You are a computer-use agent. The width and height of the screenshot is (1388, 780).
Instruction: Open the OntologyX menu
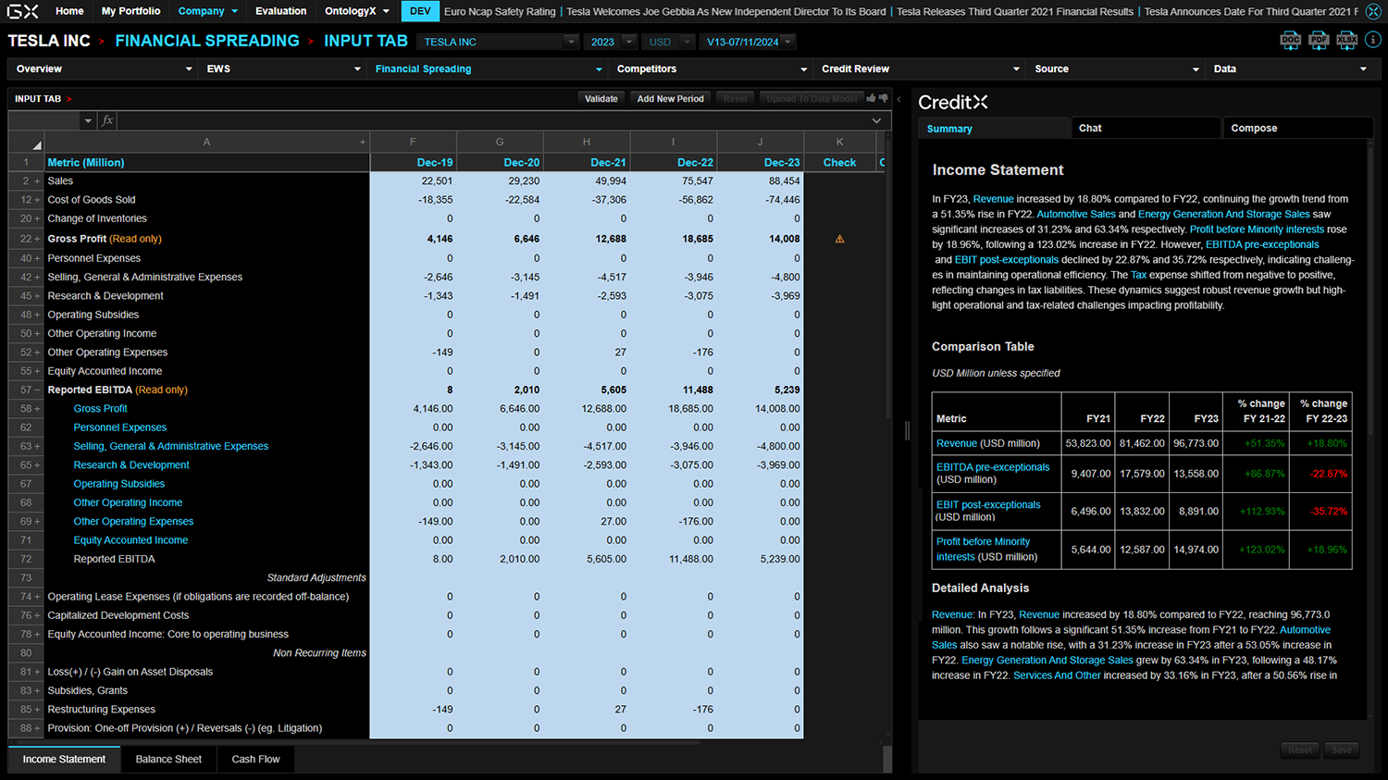[356, 11]
